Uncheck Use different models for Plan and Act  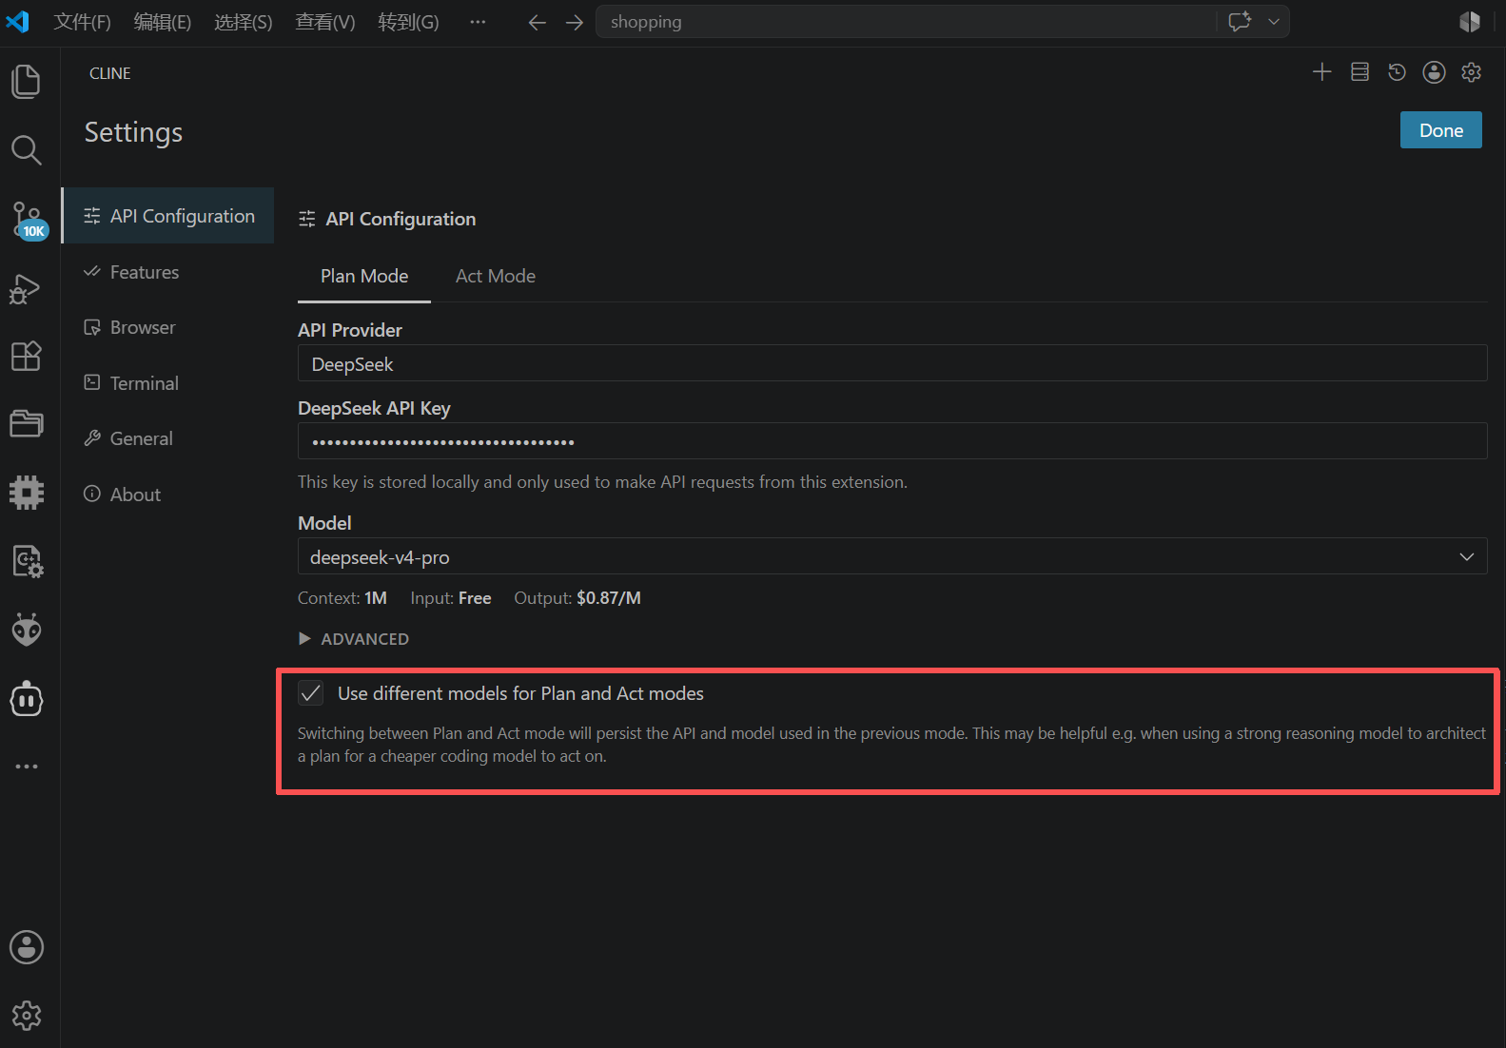pyautogui.click(x=311, y=693)
